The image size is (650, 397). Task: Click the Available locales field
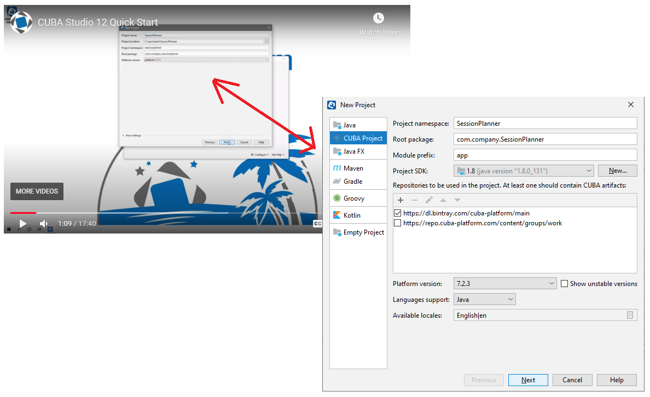click(545, 315)
